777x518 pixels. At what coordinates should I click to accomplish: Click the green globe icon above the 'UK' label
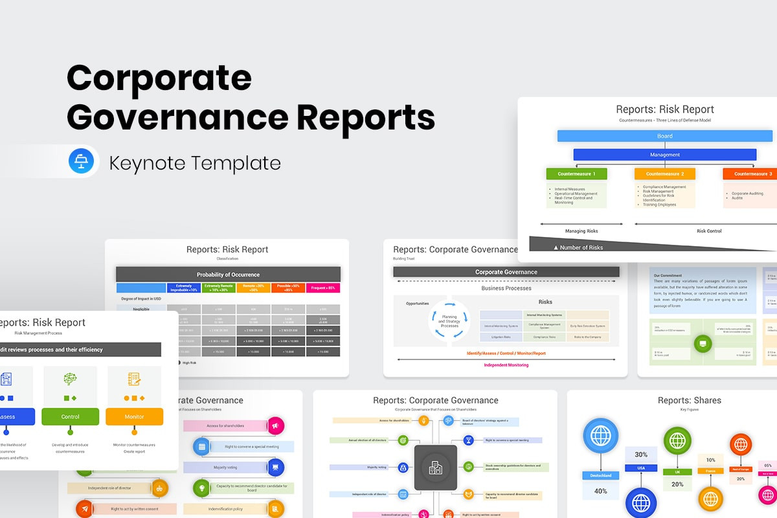[x=677, y=442]
